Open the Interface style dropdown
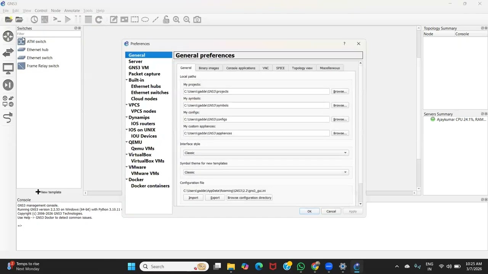 [x=266, y=153]
